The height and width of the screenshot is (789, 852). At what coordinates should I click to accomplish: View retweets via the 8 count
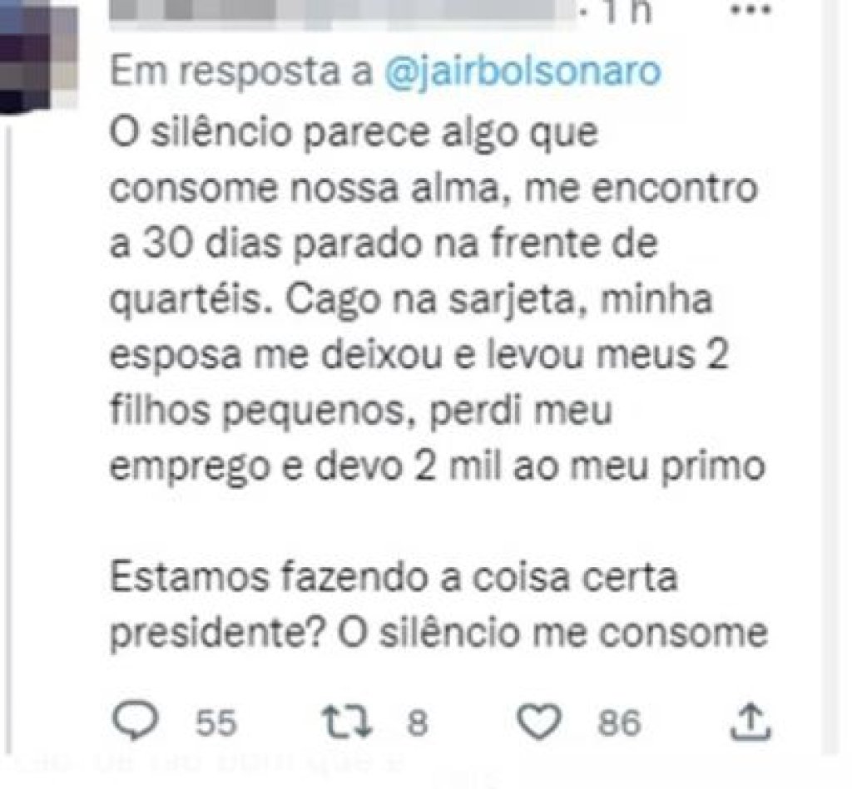(418, 722)
